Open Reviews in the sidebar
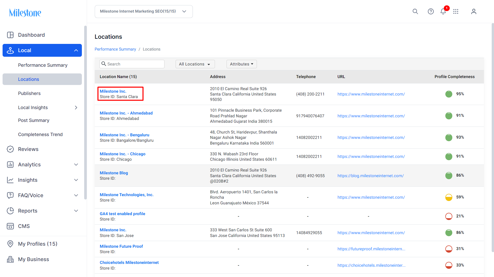The height and width of the screenshot is (277, 494). [28, 149]
